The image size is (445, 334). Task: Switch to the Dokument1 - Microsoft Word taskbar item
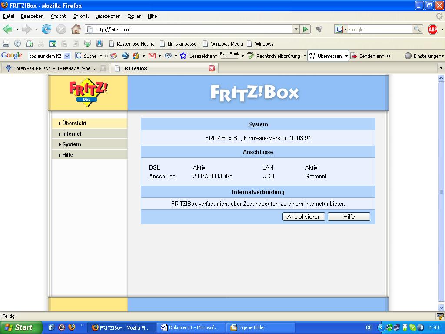point(192,327)
